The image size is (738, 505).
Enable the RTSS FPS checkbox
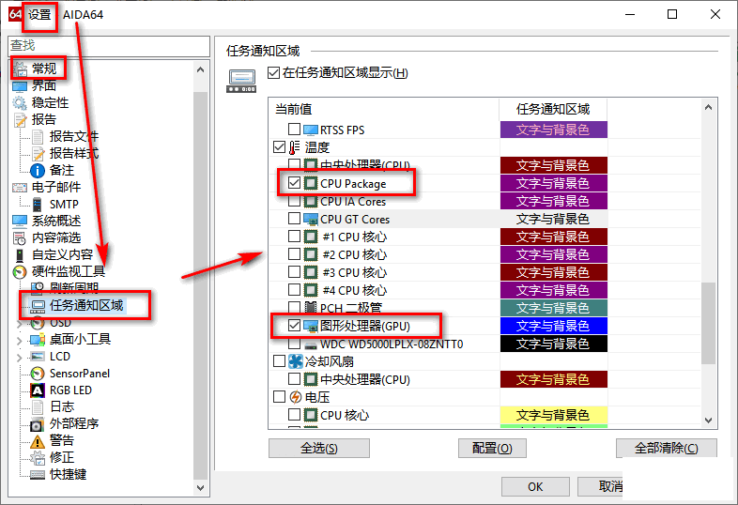pyautogui.click(x=294, y=129)
